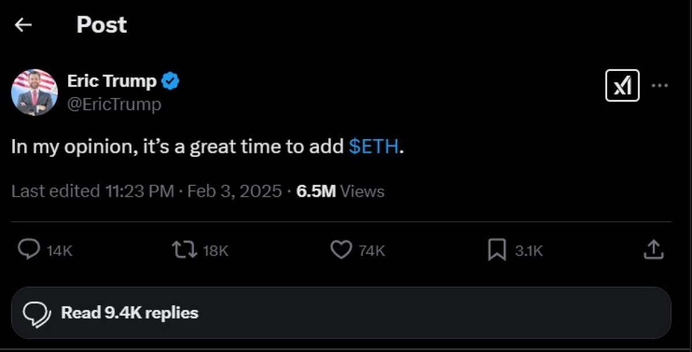This screenshot has height=352, width=692.
Task: View edit history via Last edited timestamp
Action: 93,191
